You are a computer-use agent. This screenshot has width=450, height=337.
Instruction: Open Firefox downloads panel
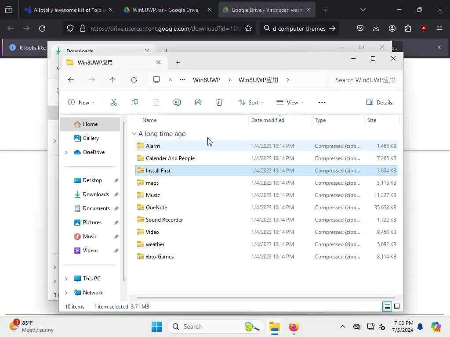point(376,28)
